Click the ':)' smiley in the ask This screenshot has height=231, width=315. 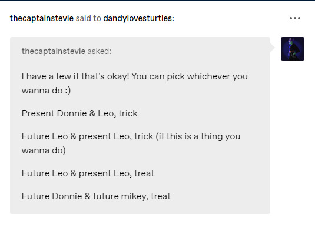pyautogui.click(x=68, y=91)
